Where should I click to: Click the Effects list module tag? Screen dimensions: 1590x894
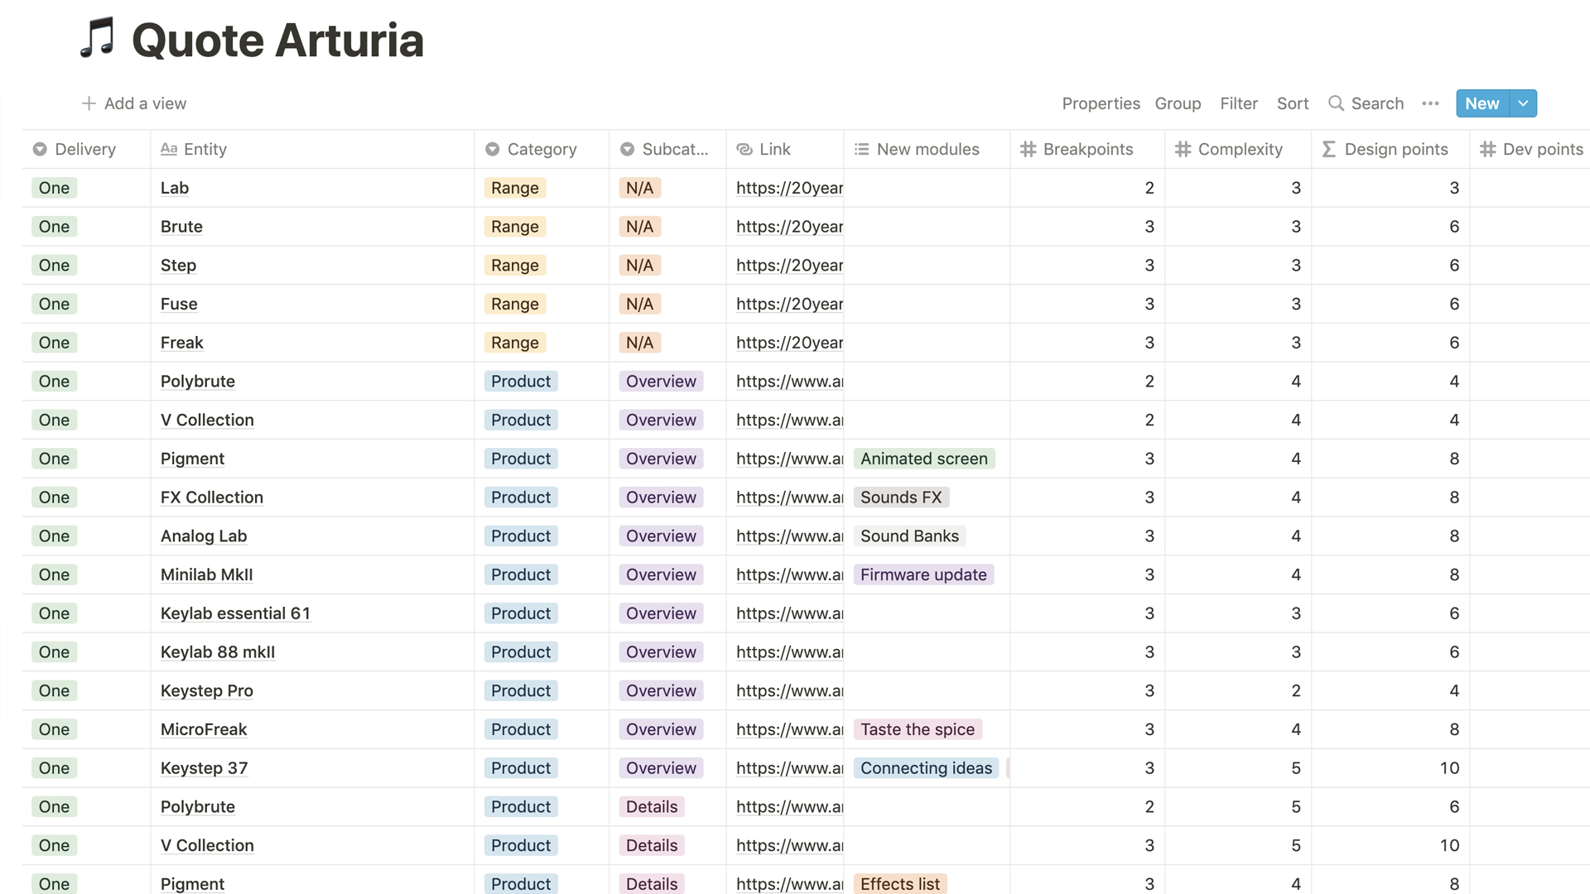point(900,884)
